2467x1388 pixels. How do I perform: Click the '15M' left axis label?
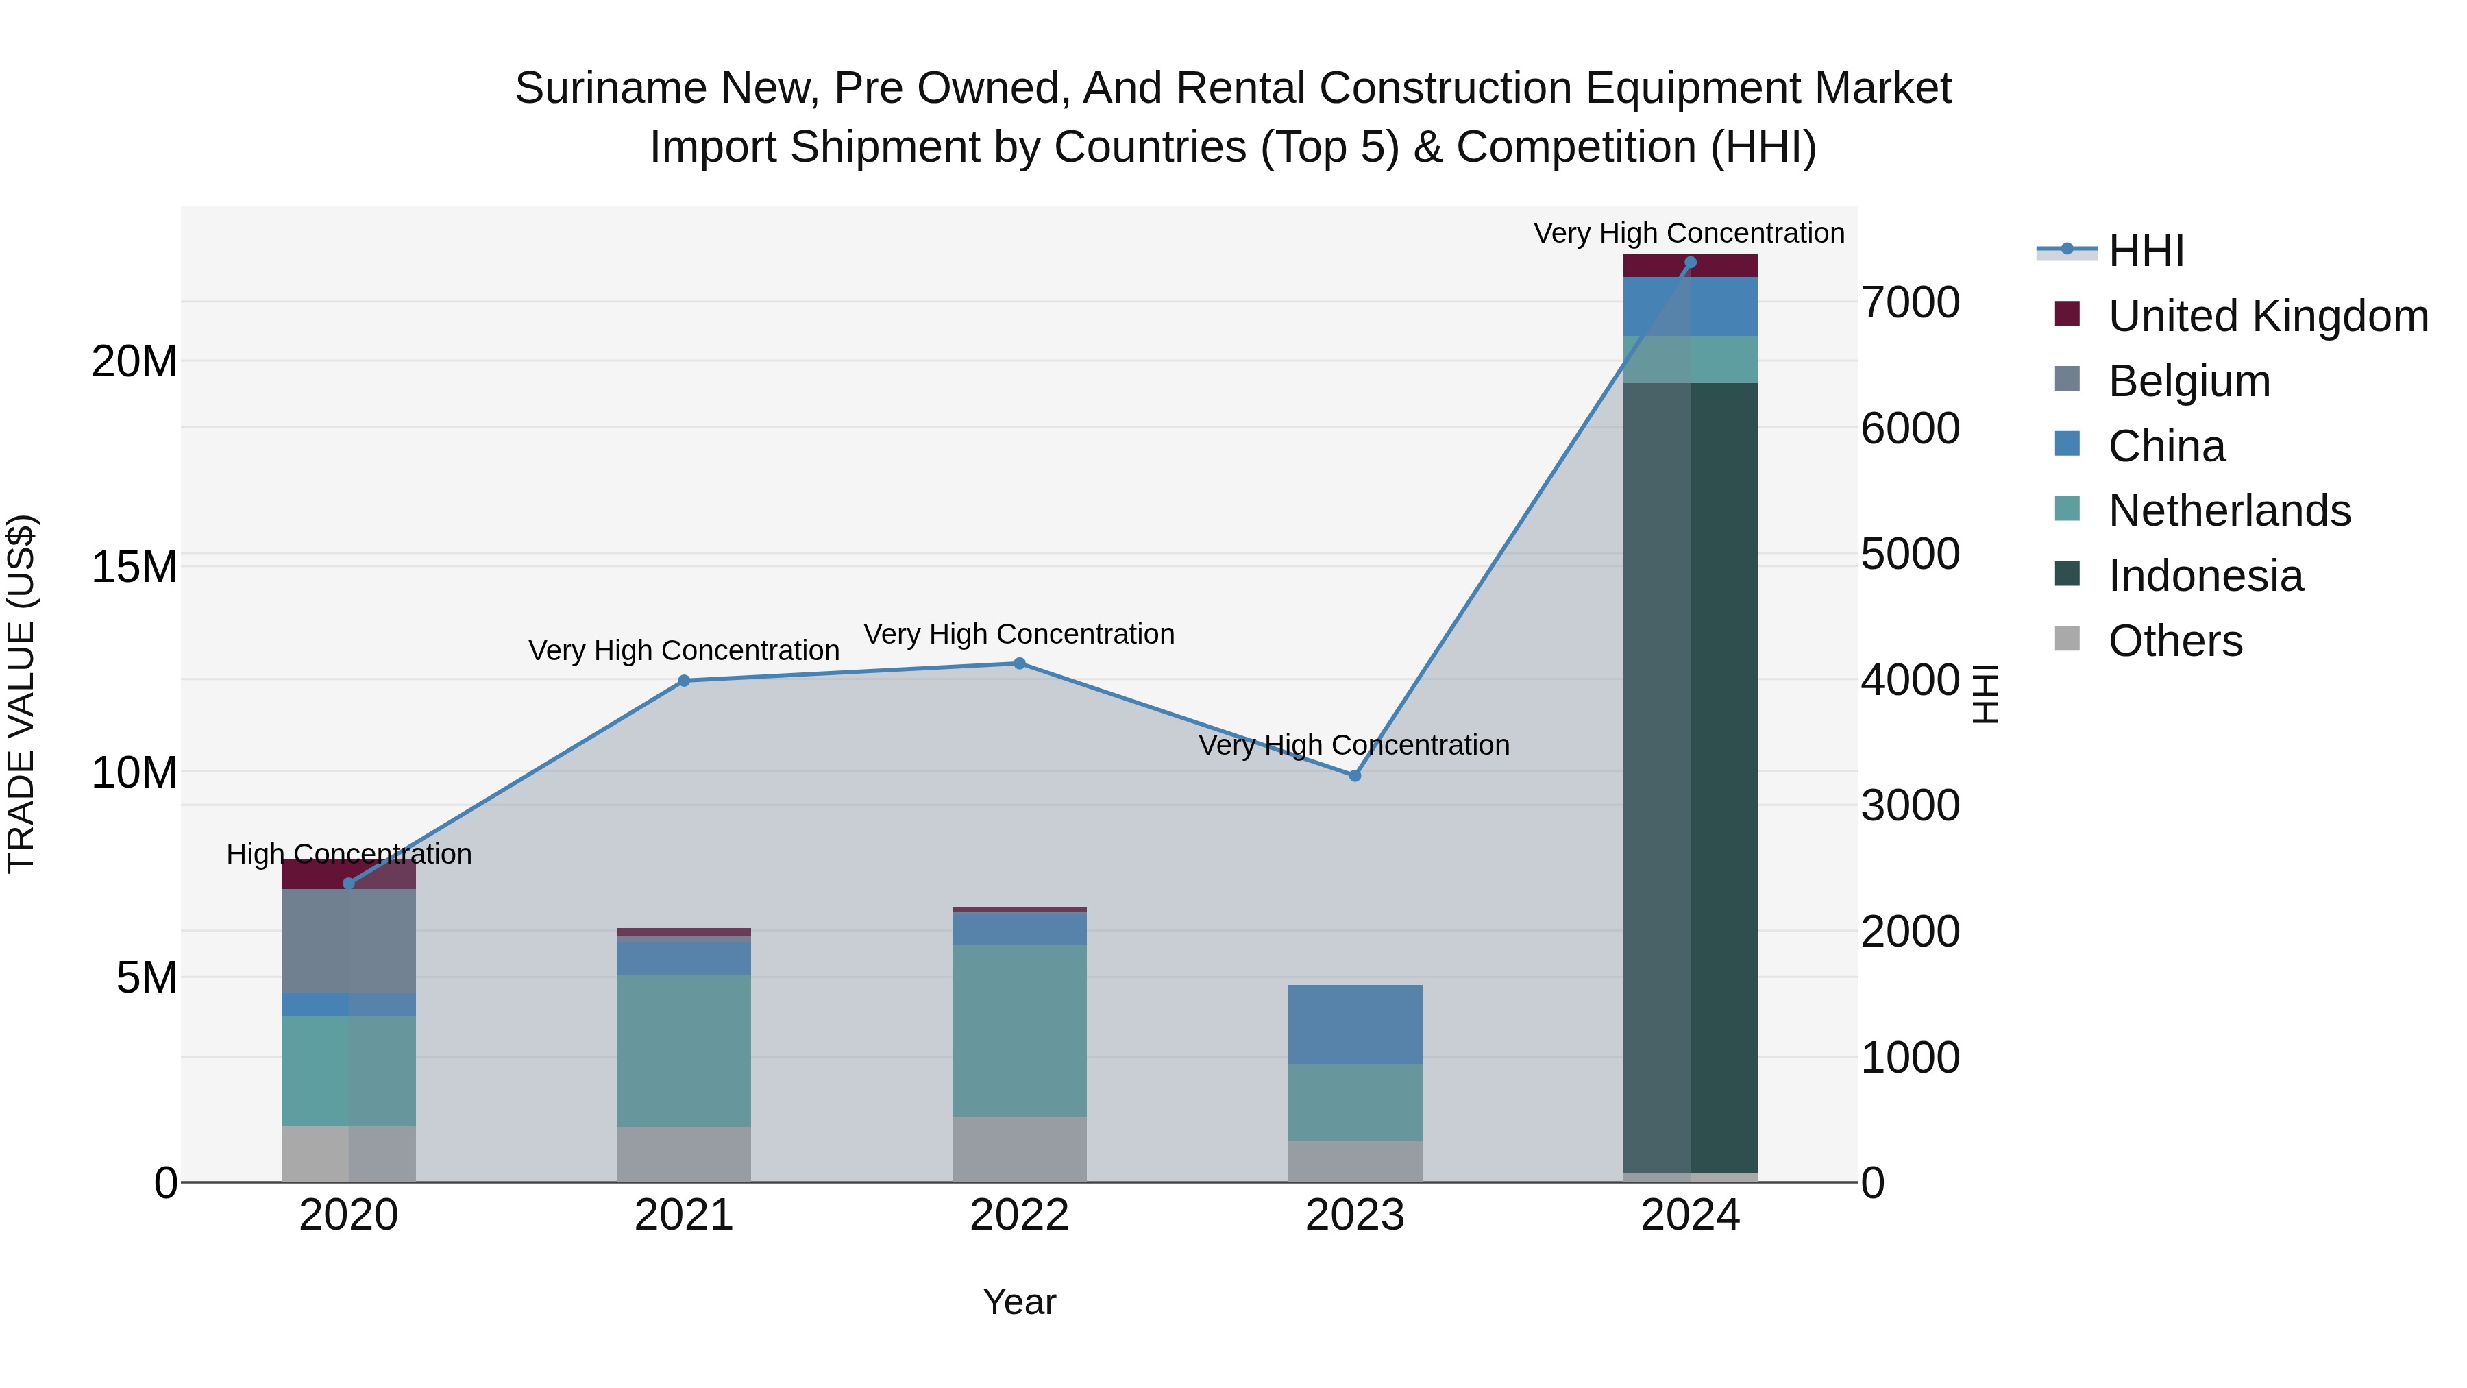pyautogui.click(x=134, y=567)
